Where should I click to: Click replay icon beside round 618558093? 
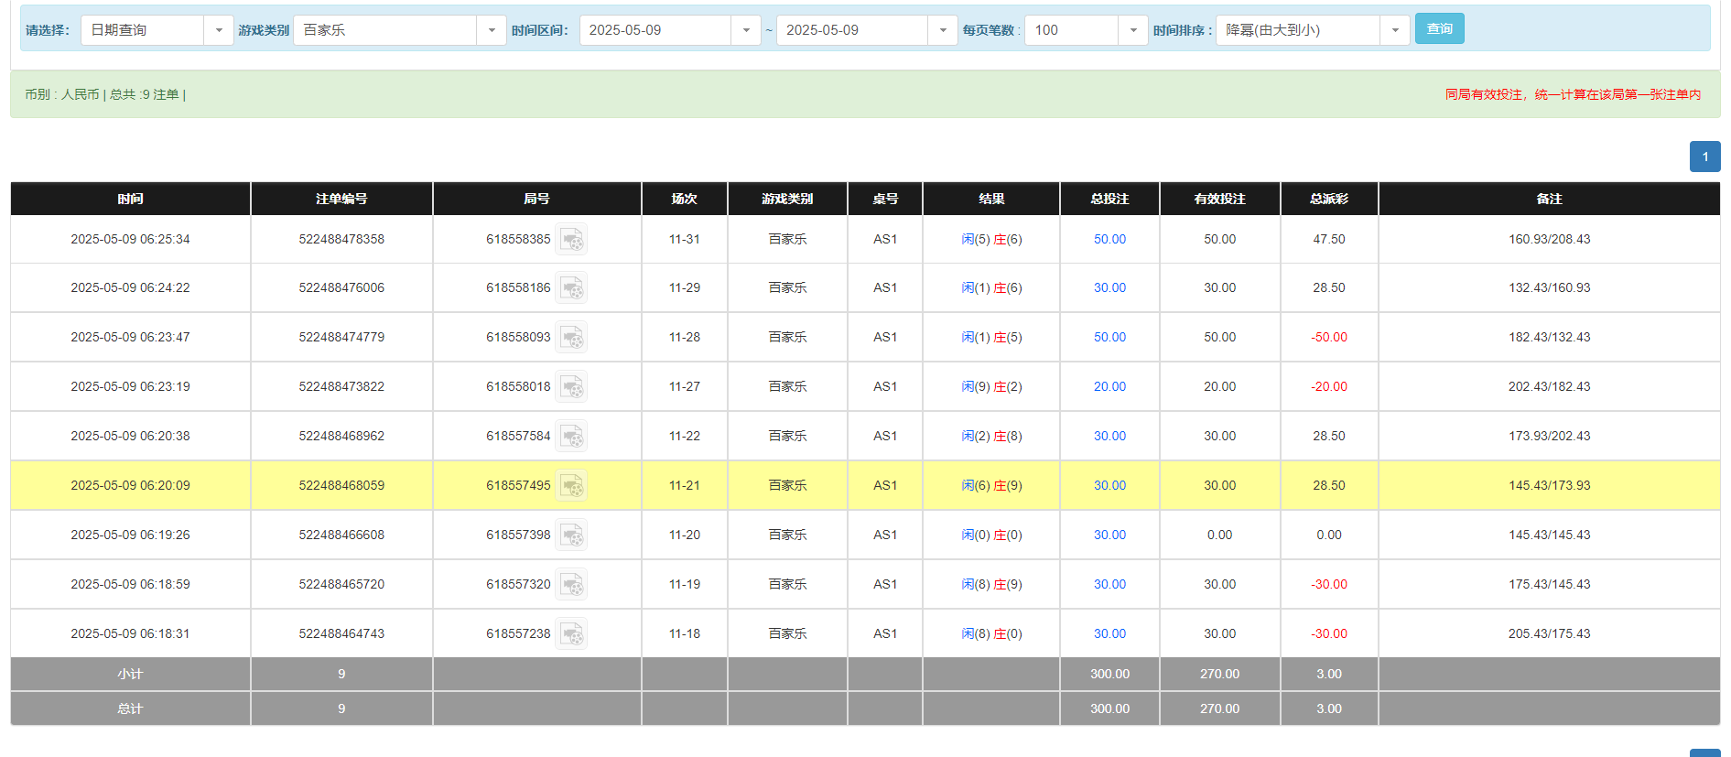click(x=571, y=338)
